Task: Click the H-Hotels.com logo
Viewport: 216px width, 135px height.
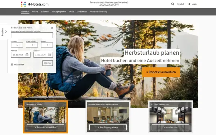Action: (x=35, y=4)
